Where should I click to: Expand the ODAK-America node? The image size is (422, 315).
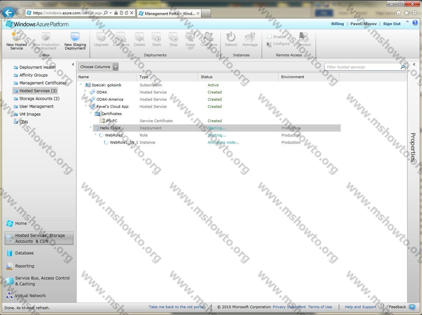[x=85, y=98]
